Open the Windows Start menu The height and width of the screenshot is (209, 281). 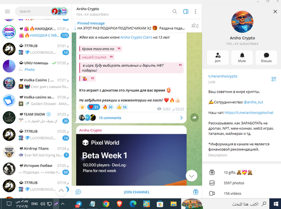click(275, 204)
